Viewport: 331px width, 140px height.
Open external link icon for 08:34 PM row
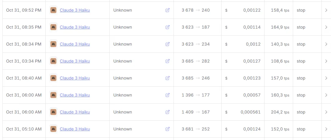(x=168, y=44)
